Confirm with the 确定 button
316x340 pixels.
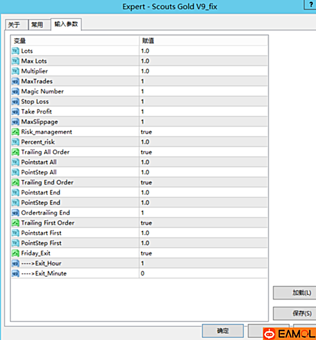click(223, 331)
